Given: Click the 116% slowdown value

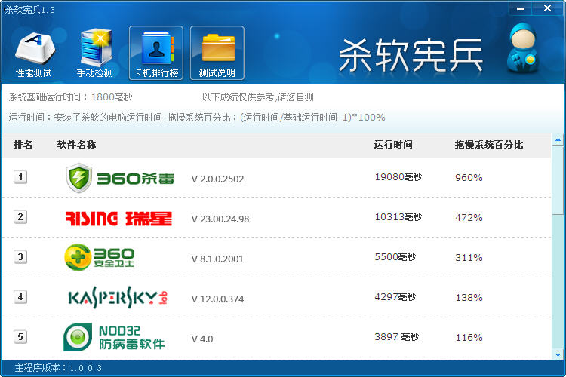Looking at the screenshot, I should coord(469,338).
